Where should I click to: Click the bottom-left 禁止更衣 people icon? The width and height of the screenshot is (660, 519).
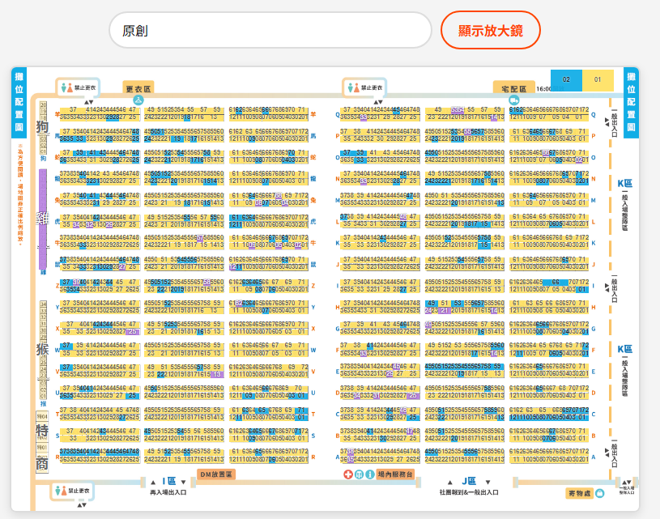click(x=61, y=491)
